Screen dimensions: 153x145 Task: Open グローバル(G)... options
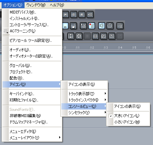click(x=32, y=66)
